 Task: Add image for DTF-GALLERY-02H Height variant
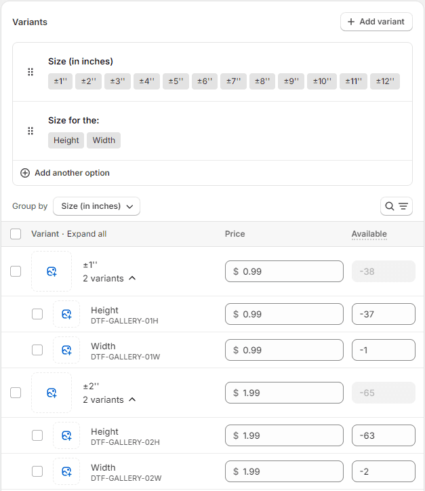(66, 435)
